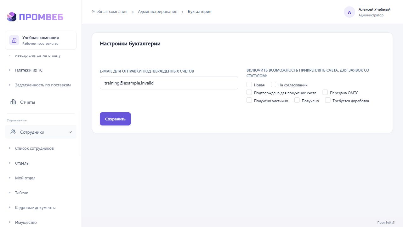Click the Учебная компания workspace building icon

click(14, 40)
